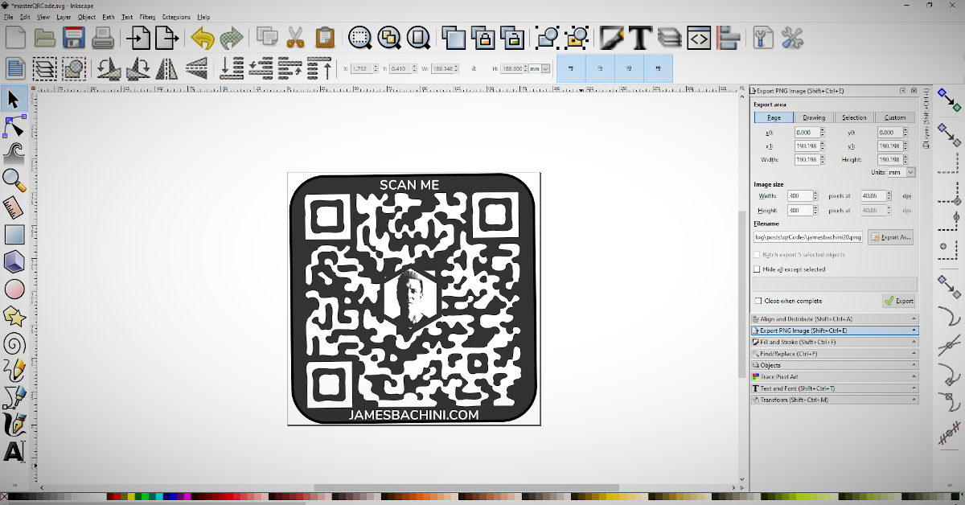
Task: Open the Extensions menu
Action: (x=176, y=16)
